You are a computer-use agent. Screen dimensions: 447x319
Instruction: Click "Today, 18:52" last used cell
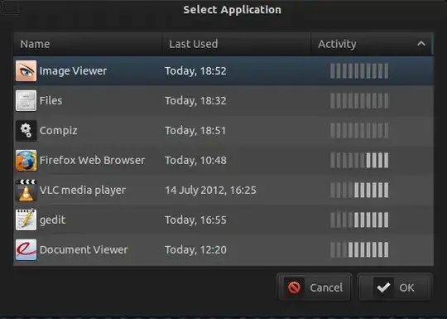tap(195, 71)
